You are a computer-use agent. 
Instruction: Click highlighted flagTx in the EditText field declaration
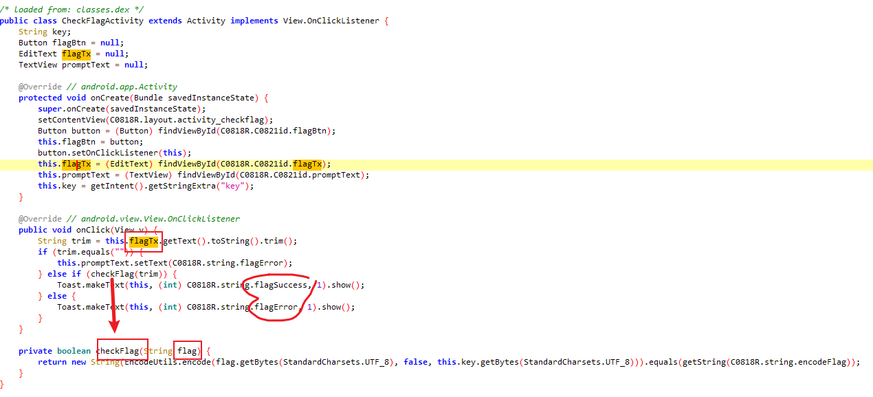pos(76,54)
